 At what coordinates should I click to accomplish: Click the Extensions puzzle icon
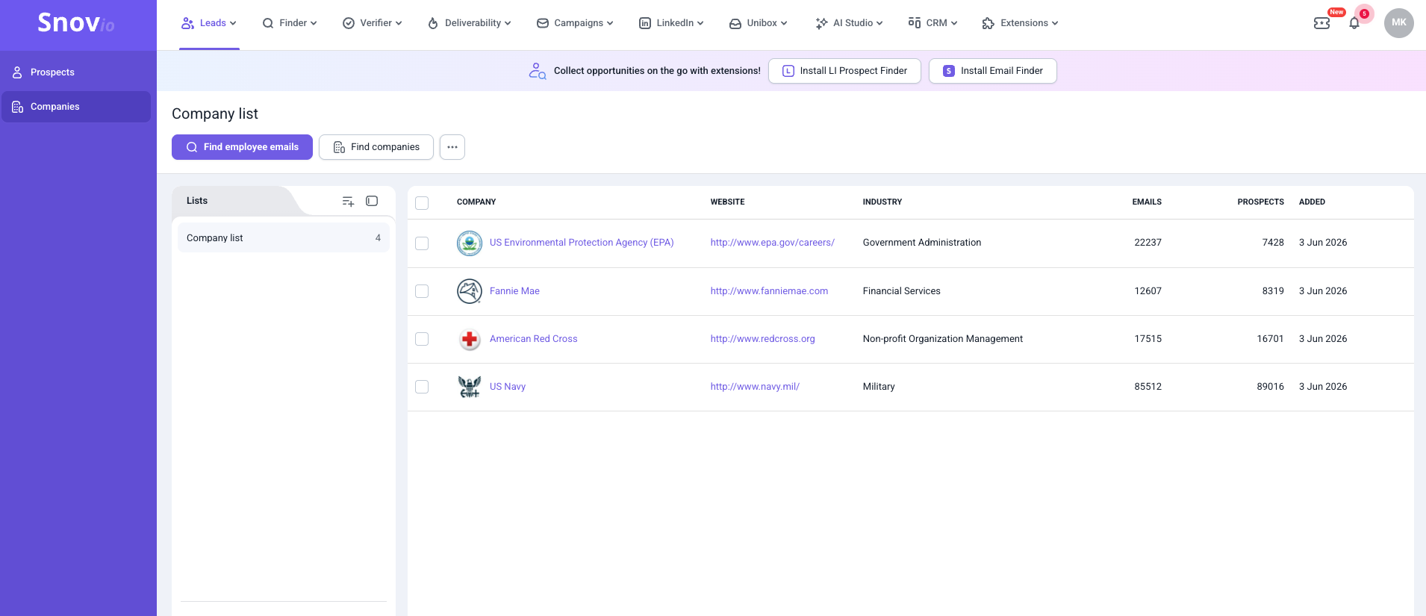point(988,23)
